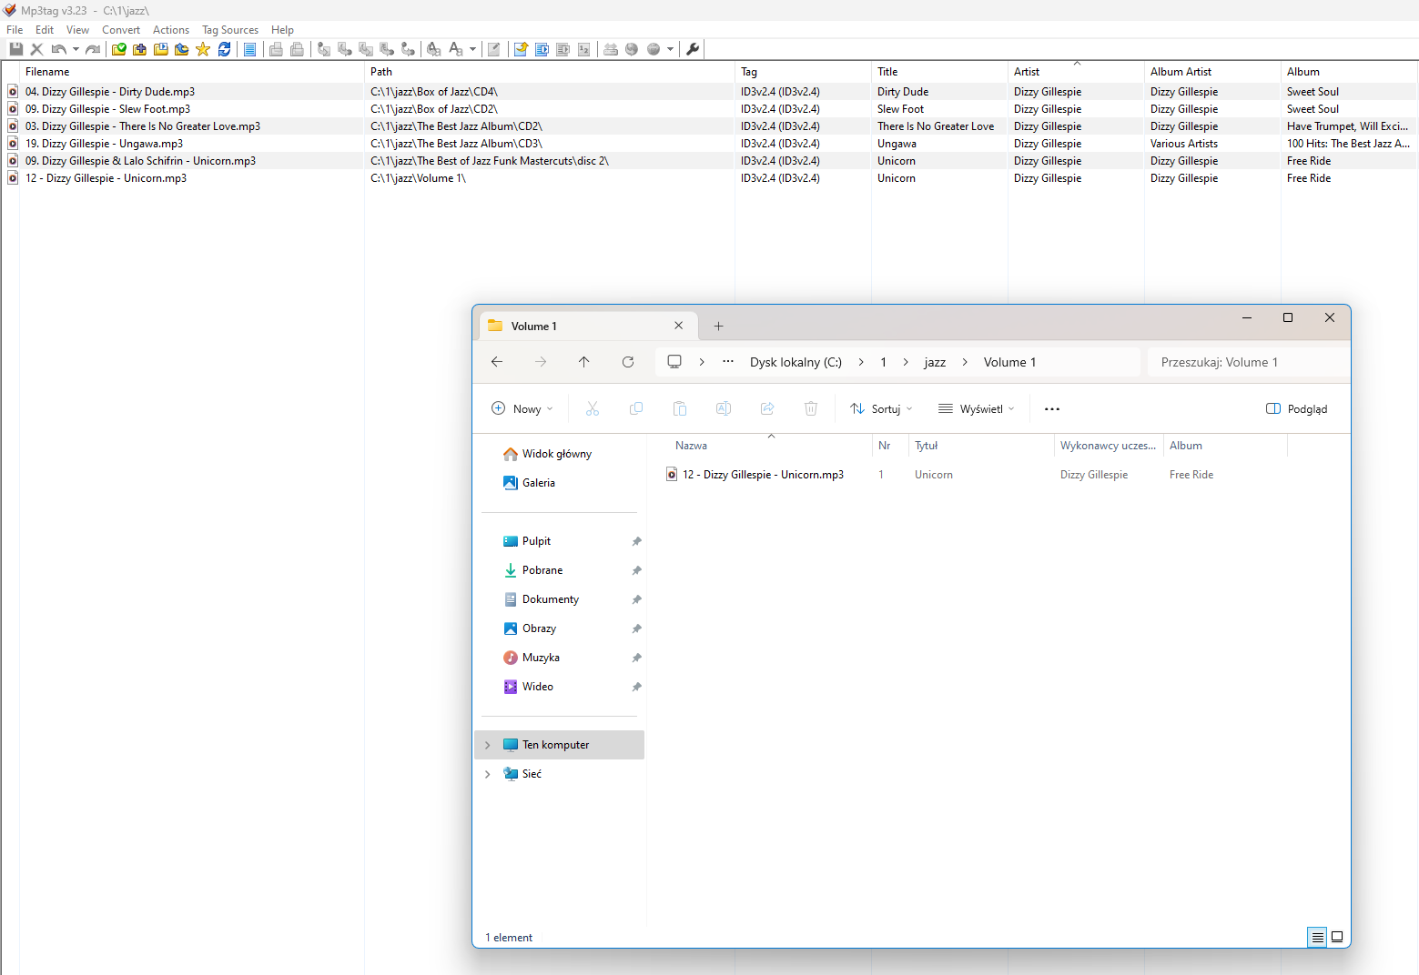Screen dimensions: 1419x975
Task: Click the Rename icon in Explorer toolbar
Action: (x=724, y=409)
